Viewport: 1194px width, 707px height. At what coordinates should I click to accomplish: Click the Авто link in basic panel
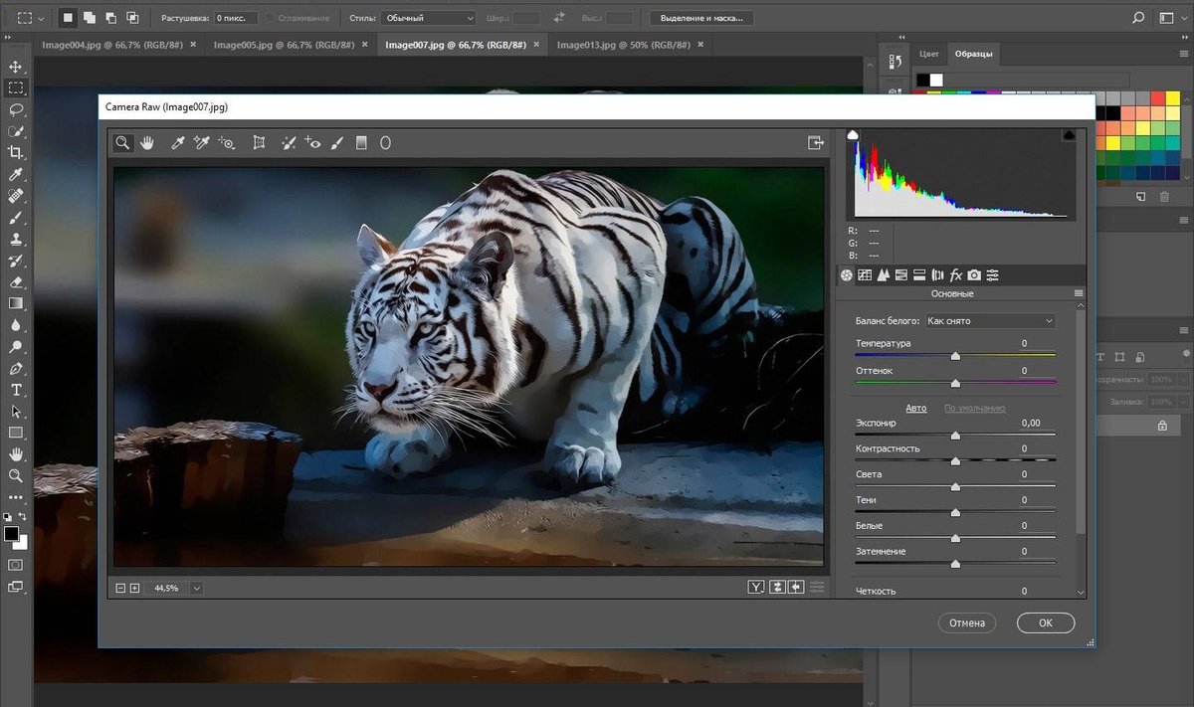tap(916, 409)
